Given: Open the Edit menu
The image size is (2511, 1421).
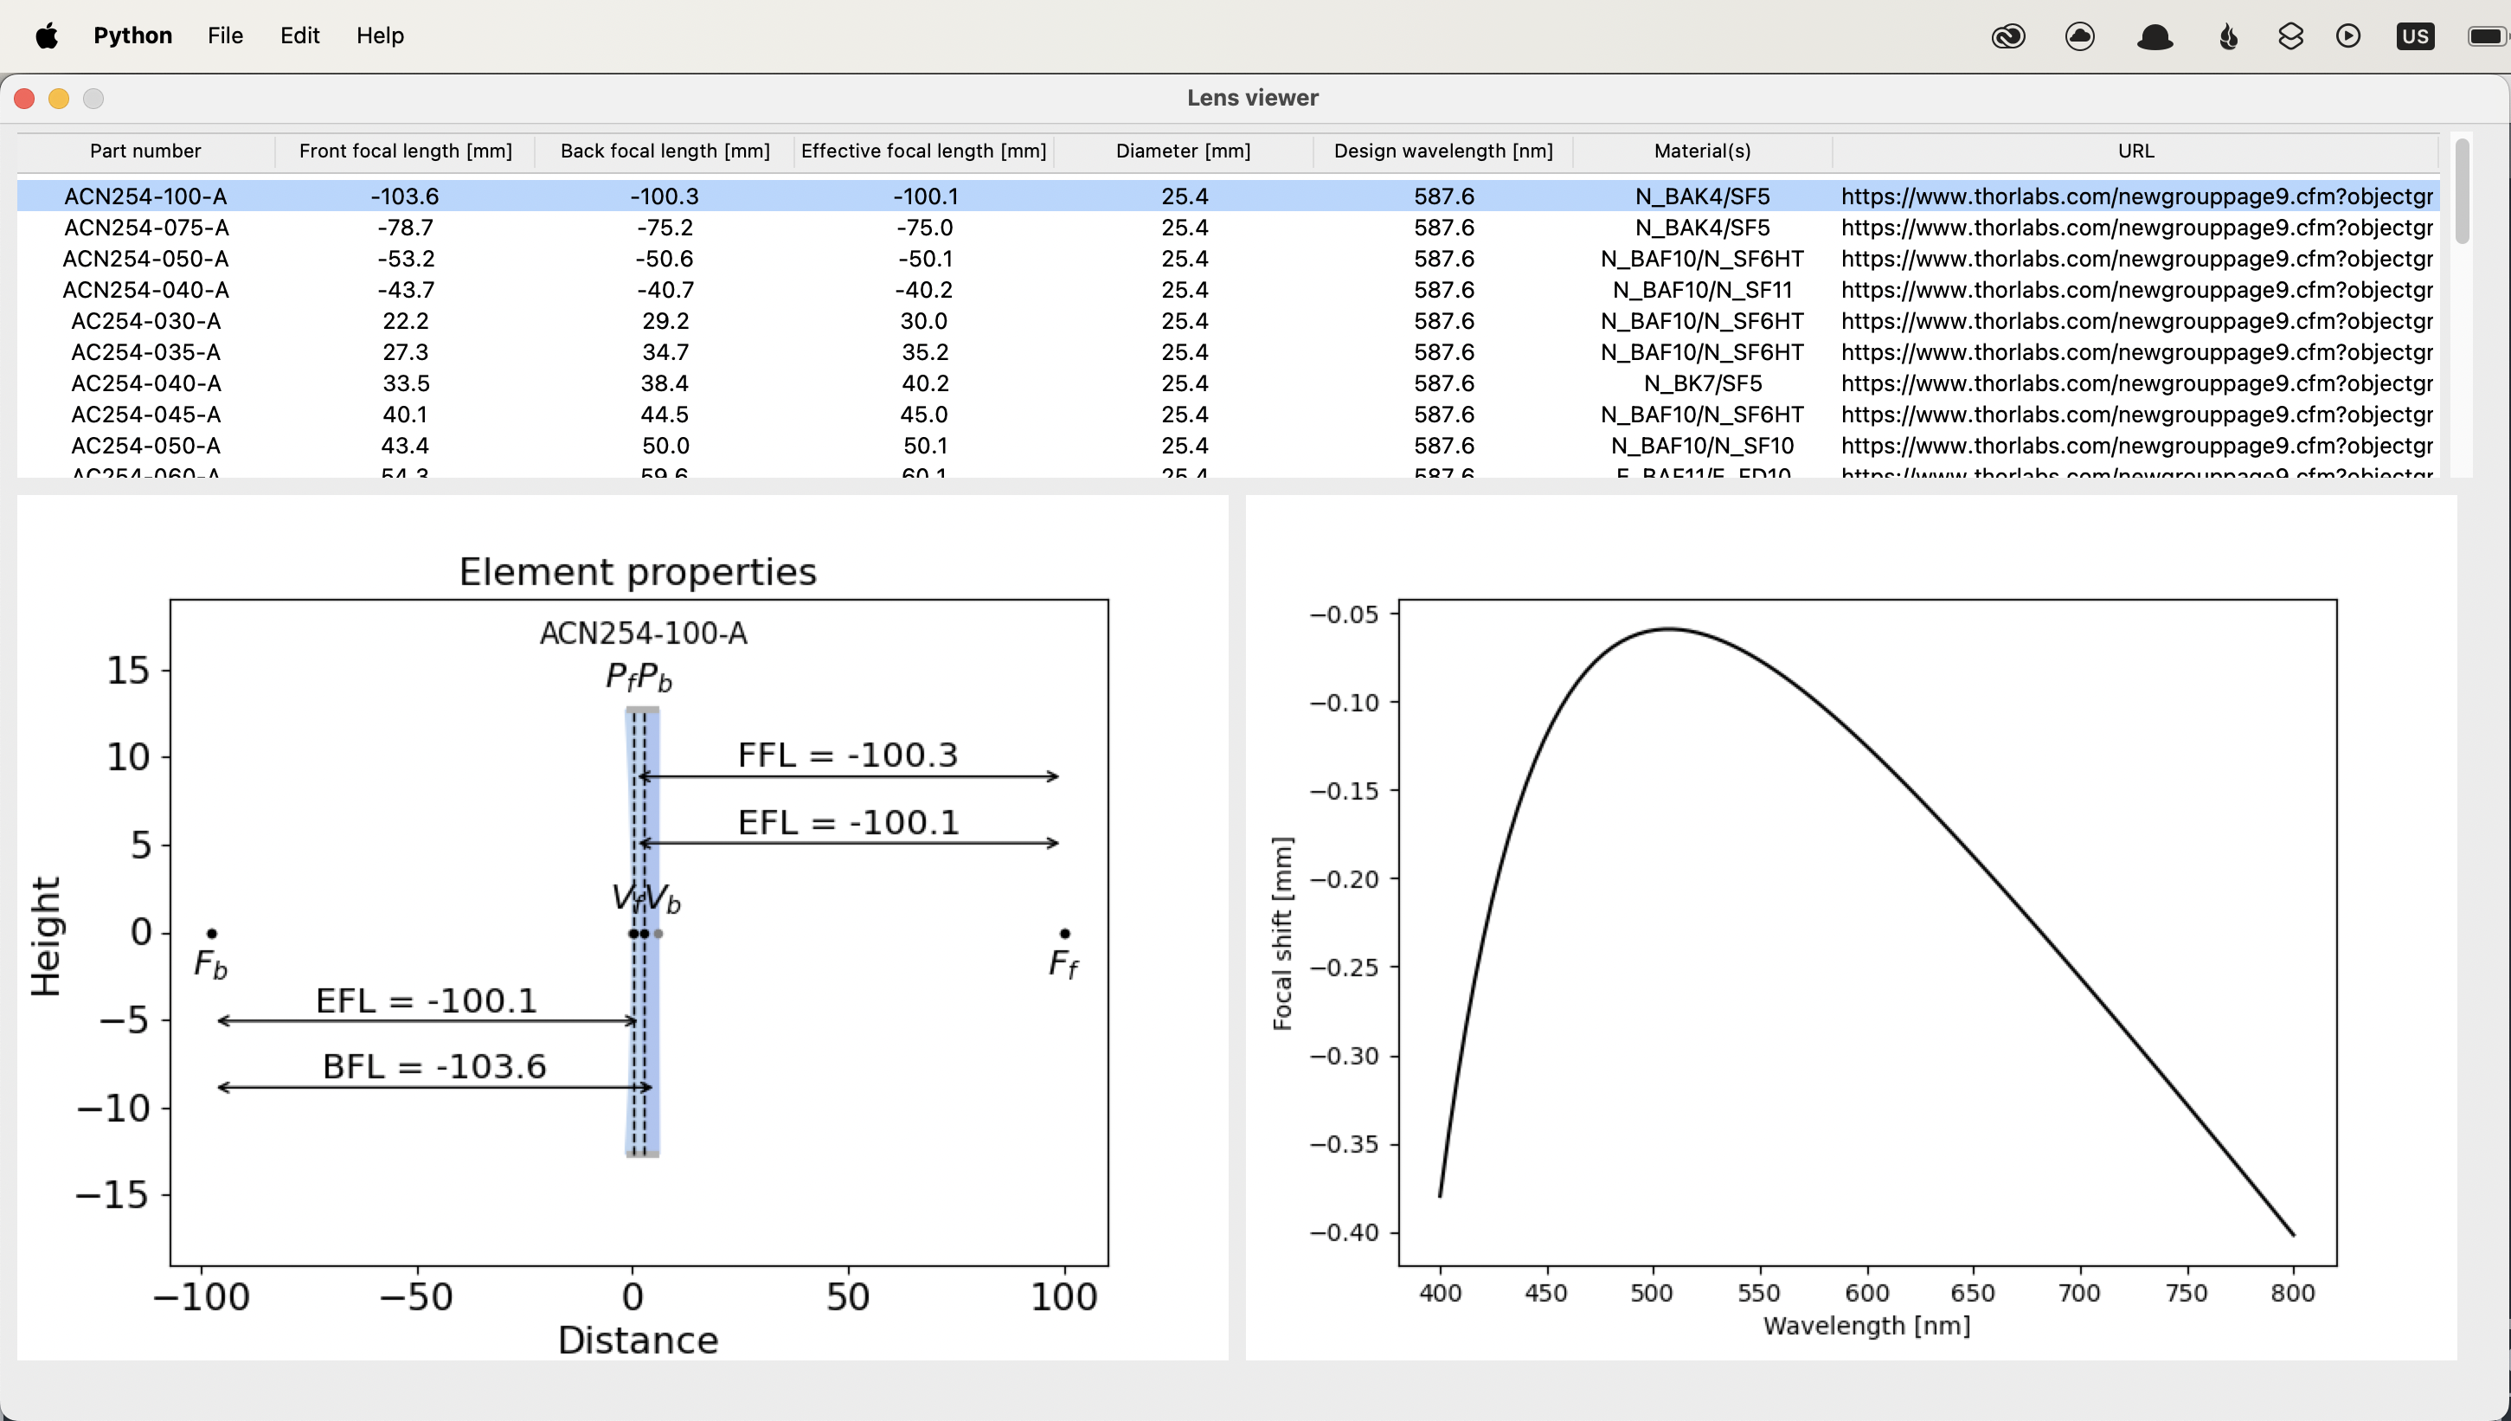Looking at the screenshot, I should pos(299,36).
